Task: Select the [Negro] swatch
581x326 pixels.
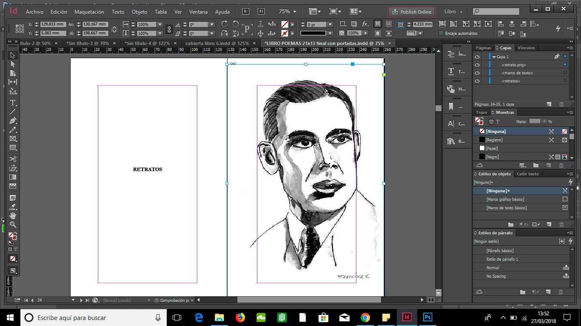Action: coord(521,157)
